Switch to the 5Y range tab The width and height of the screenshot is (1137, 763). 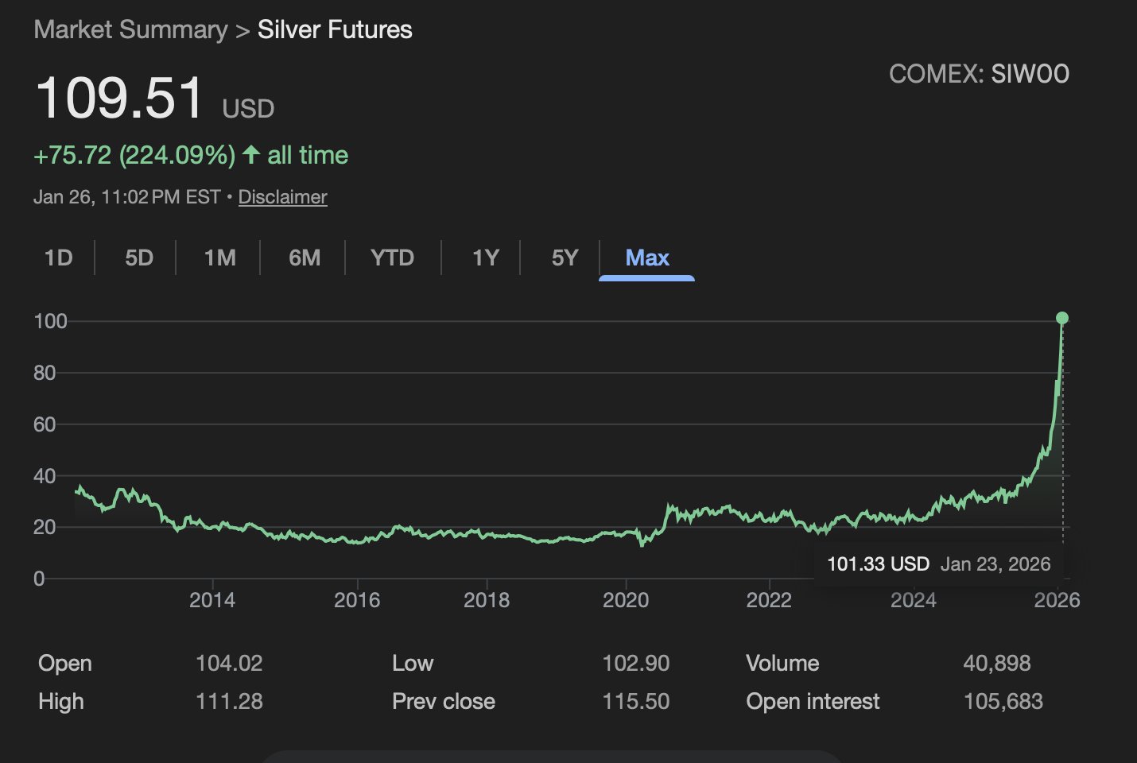click(565, 258)
